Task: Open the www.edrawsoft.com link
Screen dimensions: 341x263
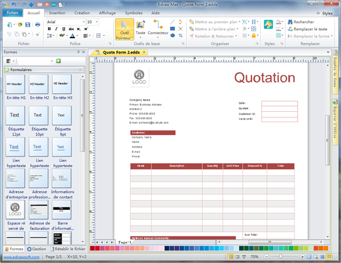Action: click(20, 257)
